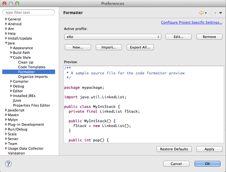Click the New... profile button
Image resolution: width=226 pixels, height=172 pixels.
click(x=78, y=47)
